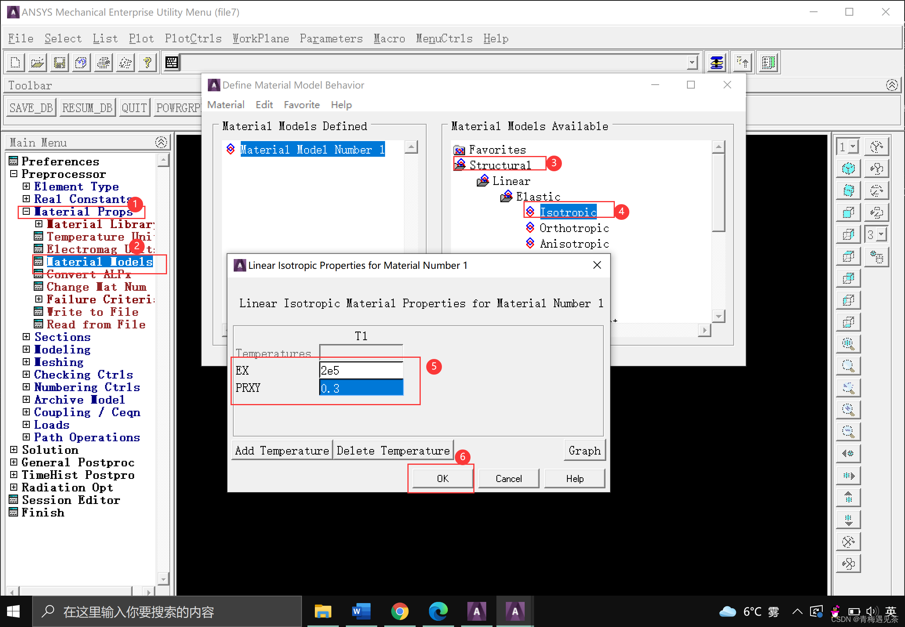Viewport: 905px width, 627px height.
Task: Open ANSYS Help question mark icon
Action: point(148,62)
